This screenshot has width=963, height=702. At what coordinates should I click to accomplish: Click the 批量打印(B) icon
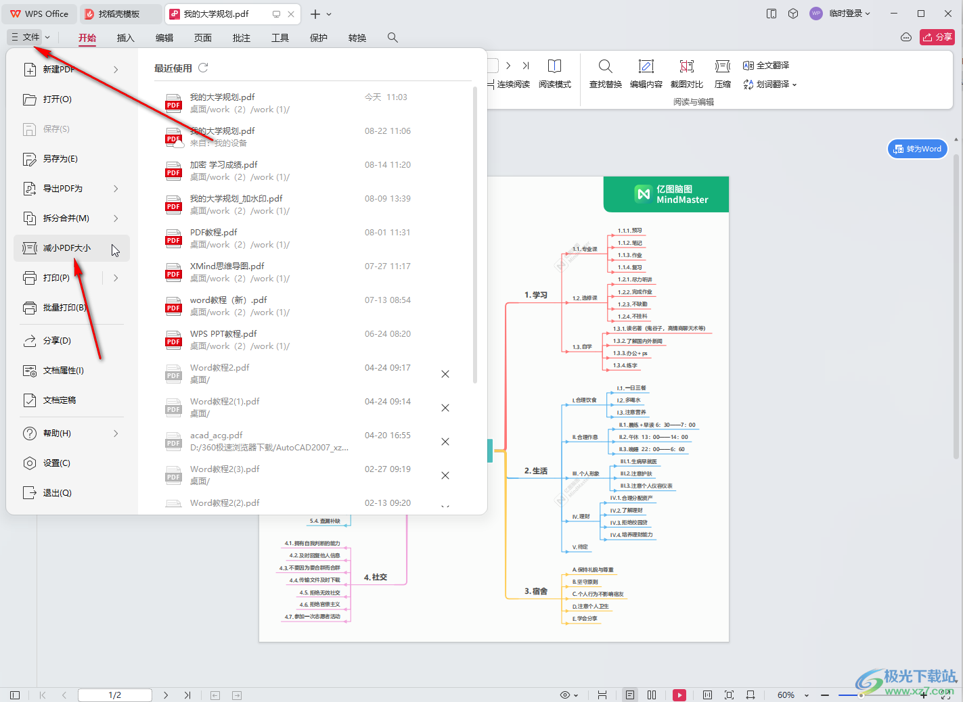tap(30, 307)
